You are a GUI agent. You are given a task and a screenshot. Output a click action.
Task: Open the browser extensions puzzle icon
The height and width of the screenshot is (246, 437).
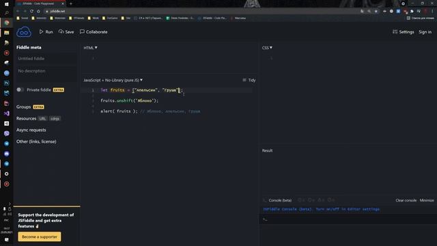(x=412, y=11)
